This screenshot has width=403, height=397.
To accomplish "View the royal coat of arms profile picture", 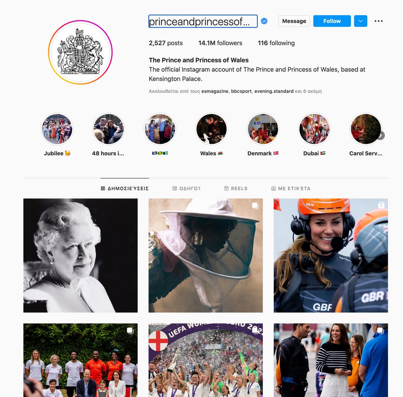I will pos(80,52).
